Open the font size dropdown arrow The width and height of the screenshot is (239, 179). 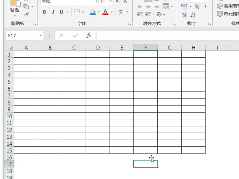110,1
